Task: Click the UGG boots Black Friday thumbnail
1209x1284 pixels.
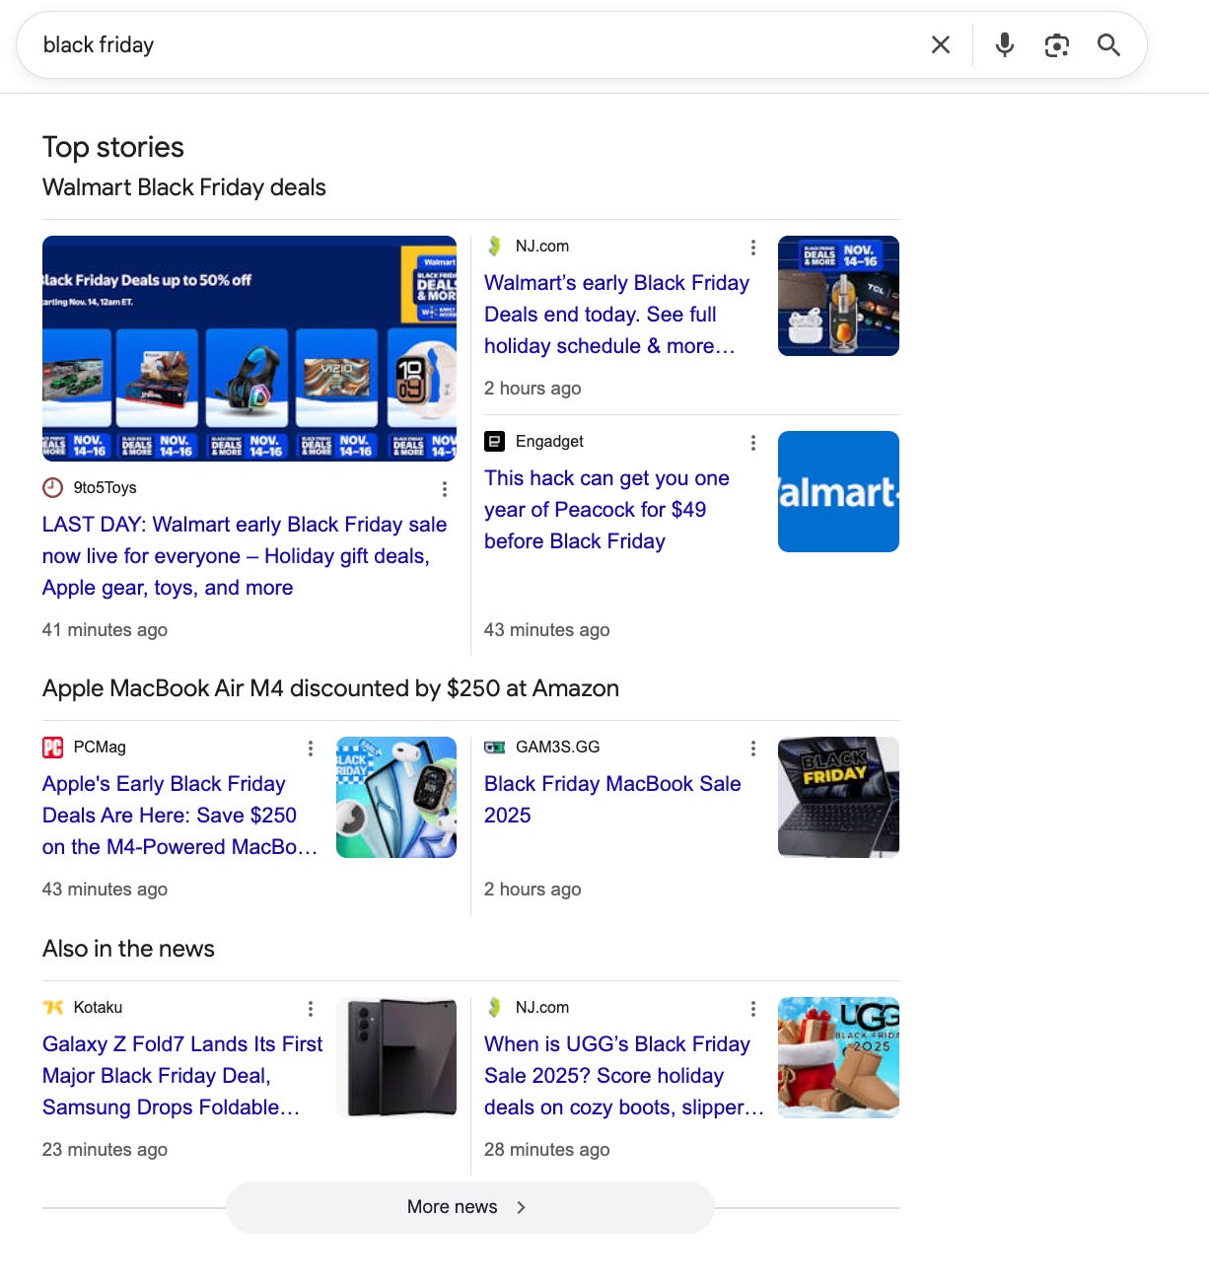Action: click(x=838, y=1057)
